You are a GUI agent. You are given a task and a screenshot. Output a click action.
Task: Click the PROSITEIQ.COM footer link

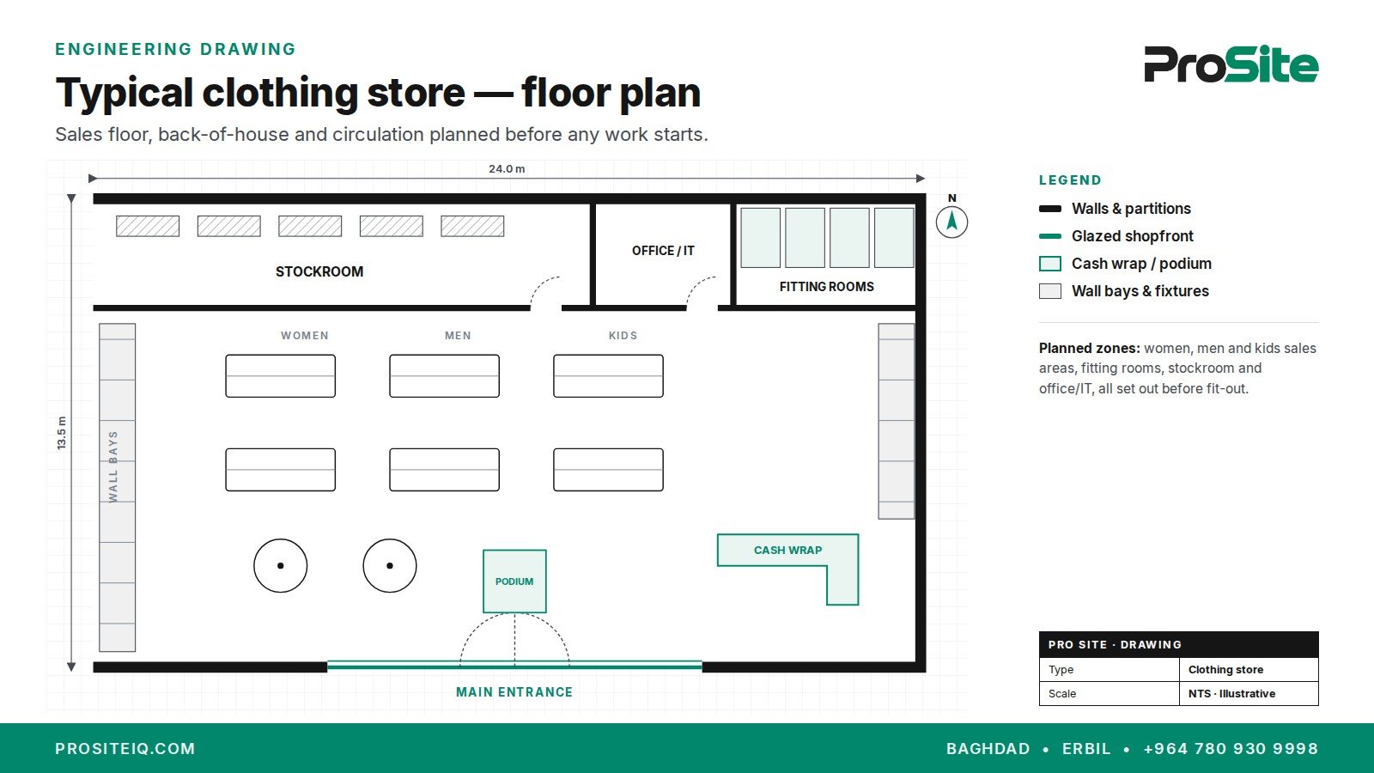point(125,749)
